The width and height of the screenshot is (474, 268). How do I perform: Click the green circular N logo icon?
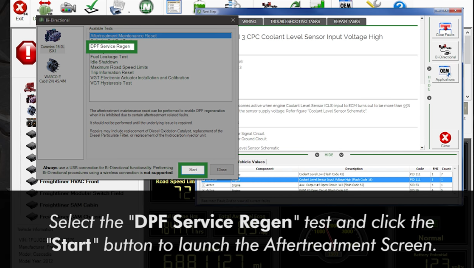[147, 7]
